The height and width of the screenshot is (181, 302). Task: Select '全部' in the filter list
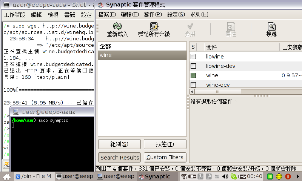click(142, 46)
